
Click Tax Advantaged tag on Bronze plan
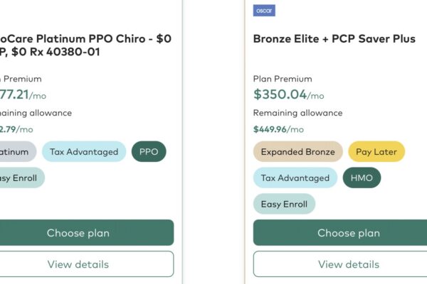click(x=295, y=177)
